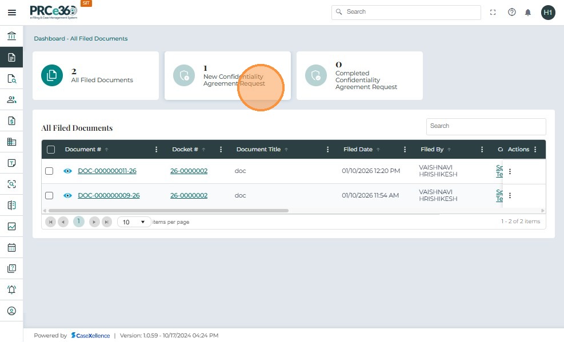The width and height of the screenshot is (564, 342).
Task: Go to the first page of results
Action: [x=50, y=222]
